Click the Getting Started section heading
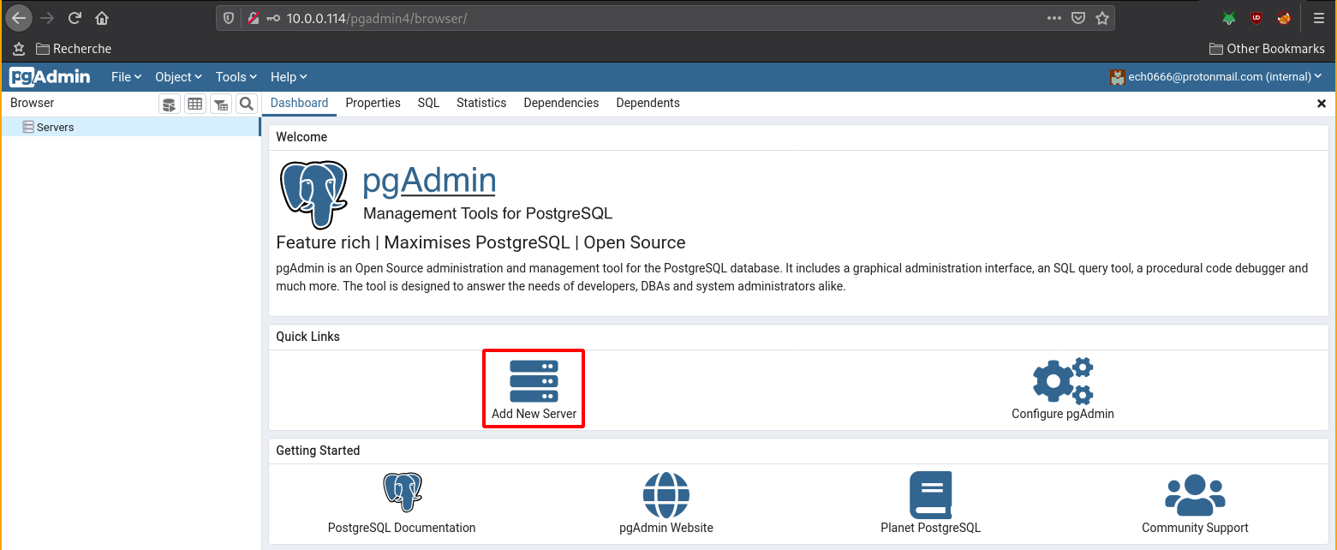Screen dimensions: 1337x550 click(x=318, y=451)
